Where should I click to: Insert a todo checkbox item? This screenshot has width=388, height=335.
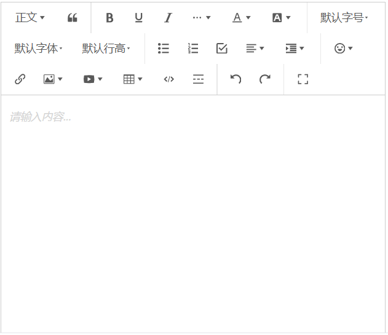pyautogui.click(x=222, y=49)
